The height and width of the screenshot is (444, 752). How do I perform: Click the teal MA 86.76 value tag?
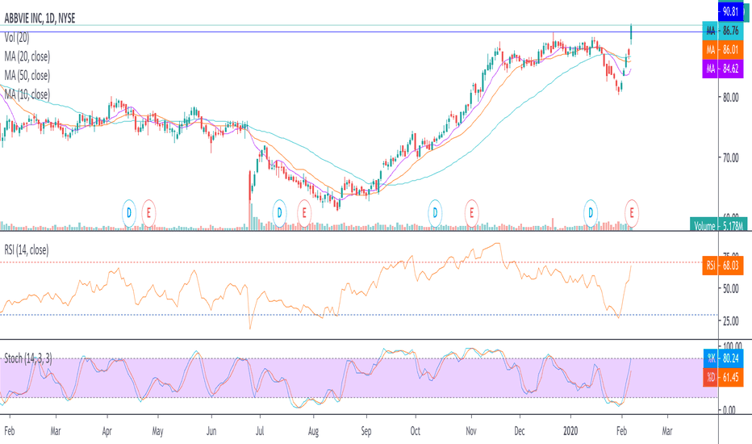pos(723,31)
